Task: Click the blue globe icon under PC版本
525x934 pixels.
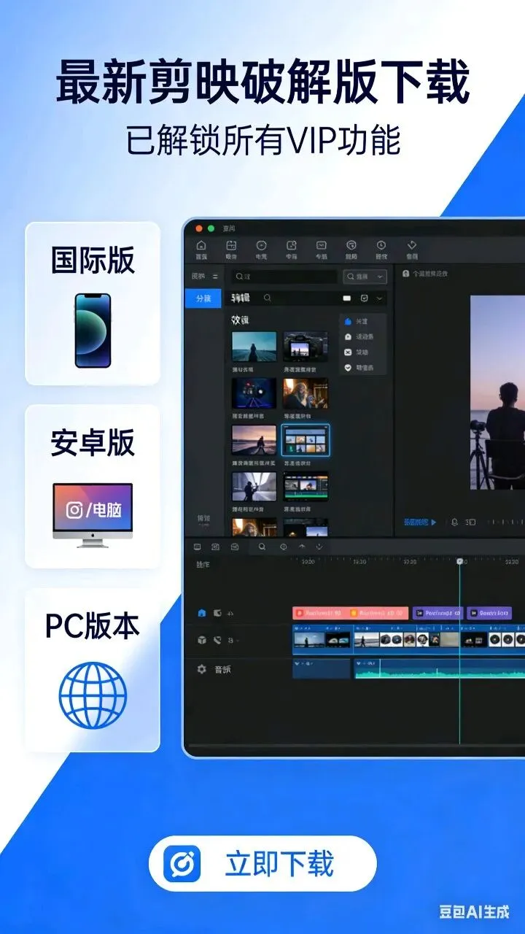Action: pos(93,695)
